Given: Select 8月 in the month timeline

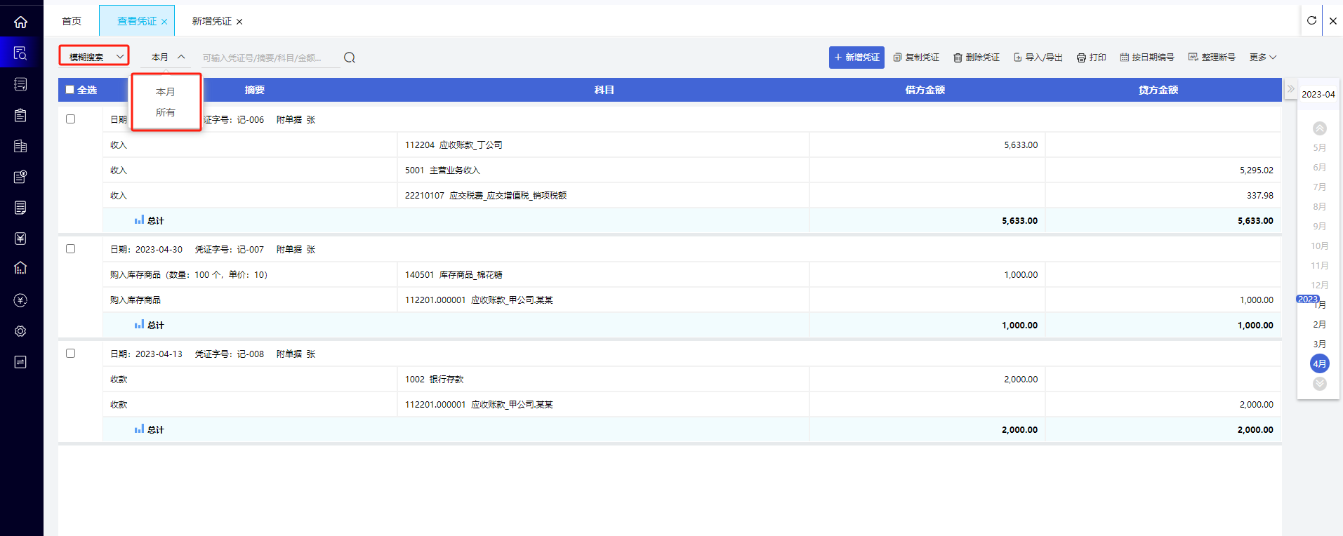Looking at the screenshot, I should click(x=1320, y=206).
